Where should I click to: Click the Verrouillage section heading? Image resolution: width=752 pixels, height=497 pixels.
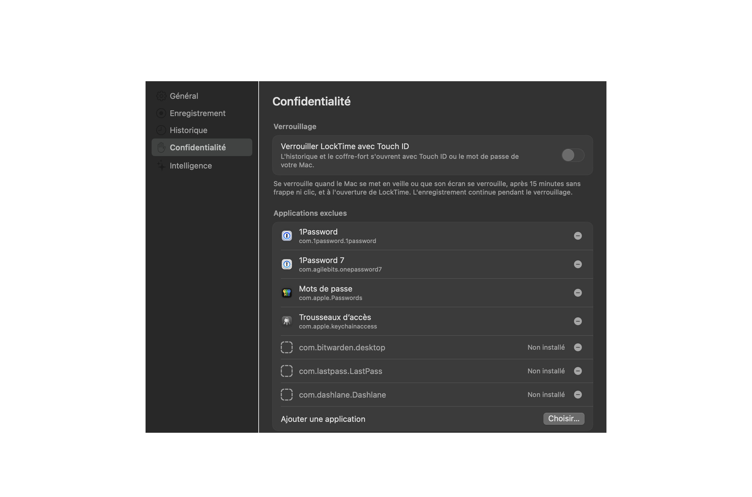pos(295,127)
